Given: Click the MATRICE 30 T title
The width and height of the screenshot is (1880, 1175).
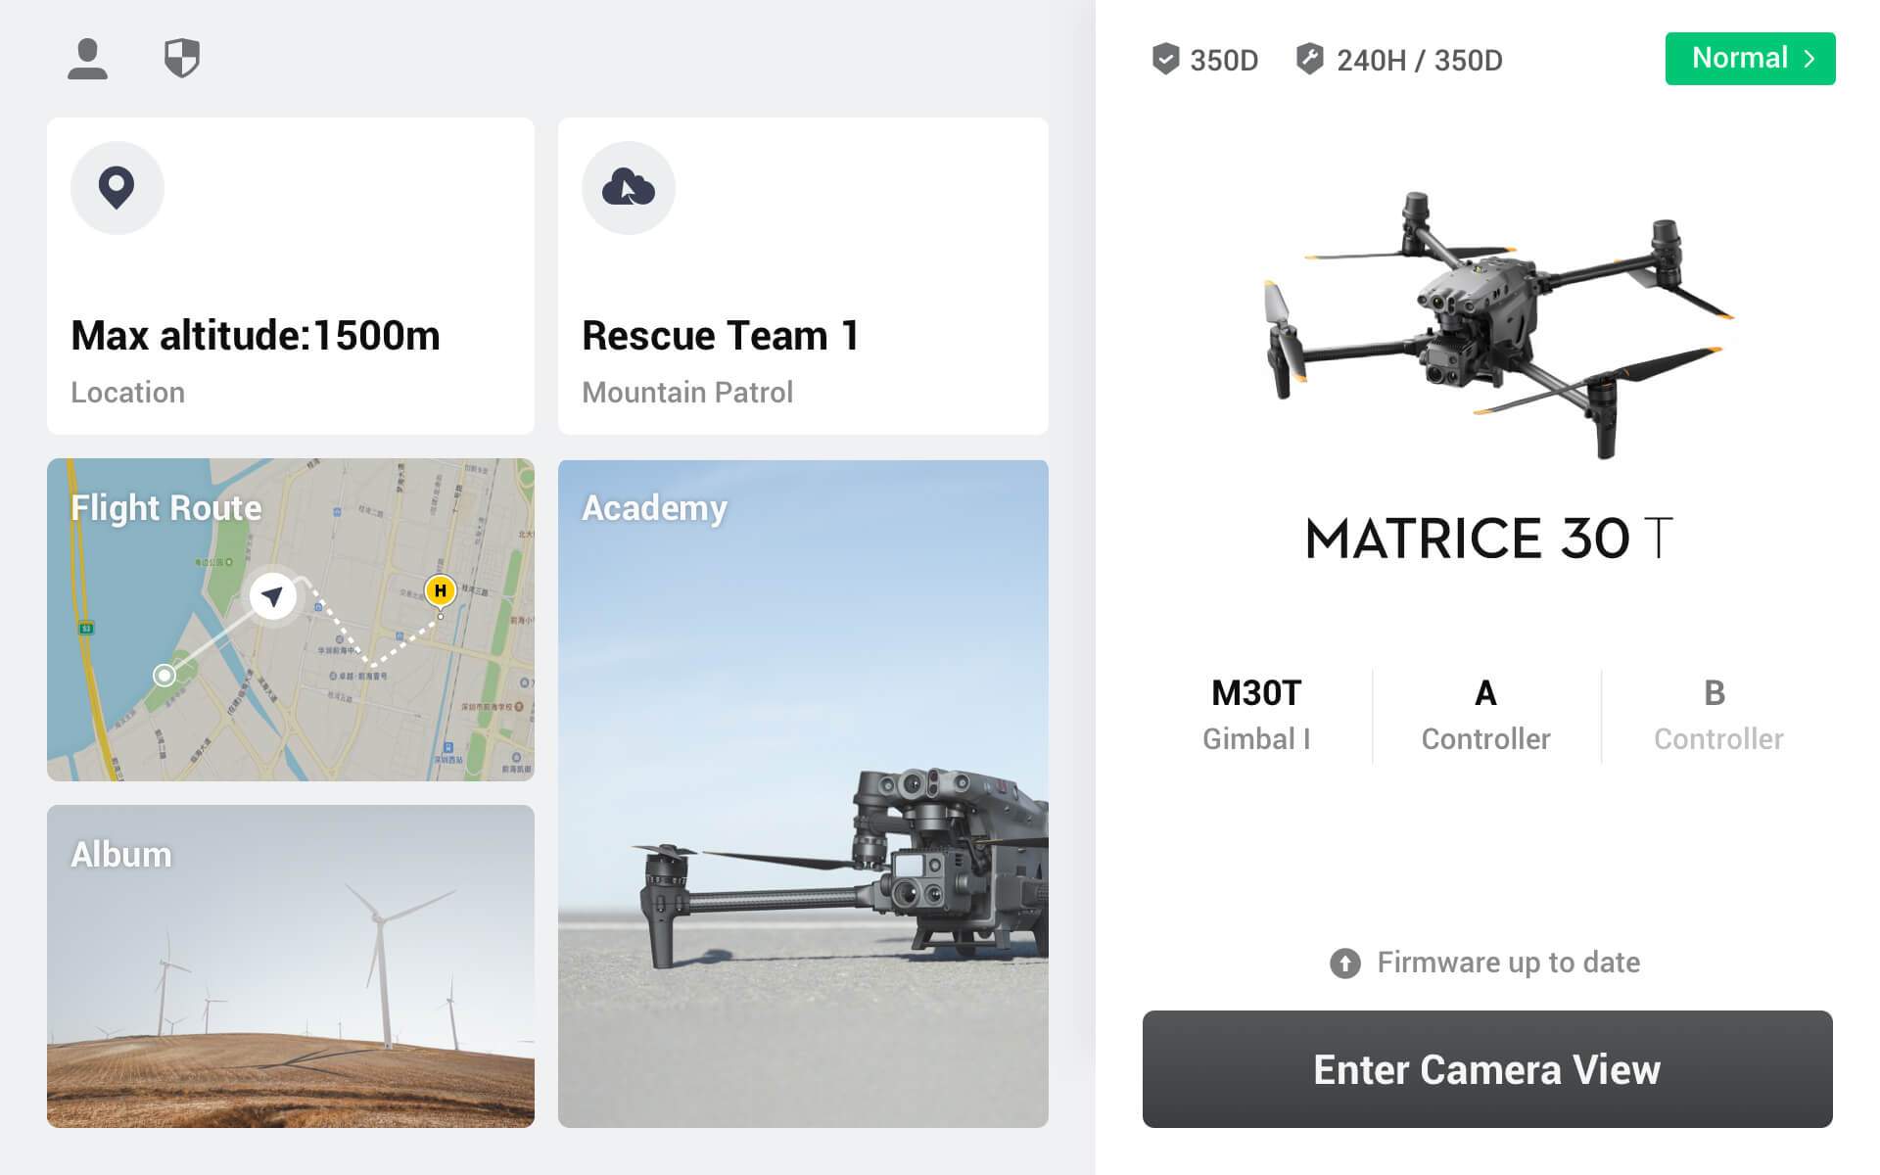Looking at the screenshot, I should (x=1488, y=538).
